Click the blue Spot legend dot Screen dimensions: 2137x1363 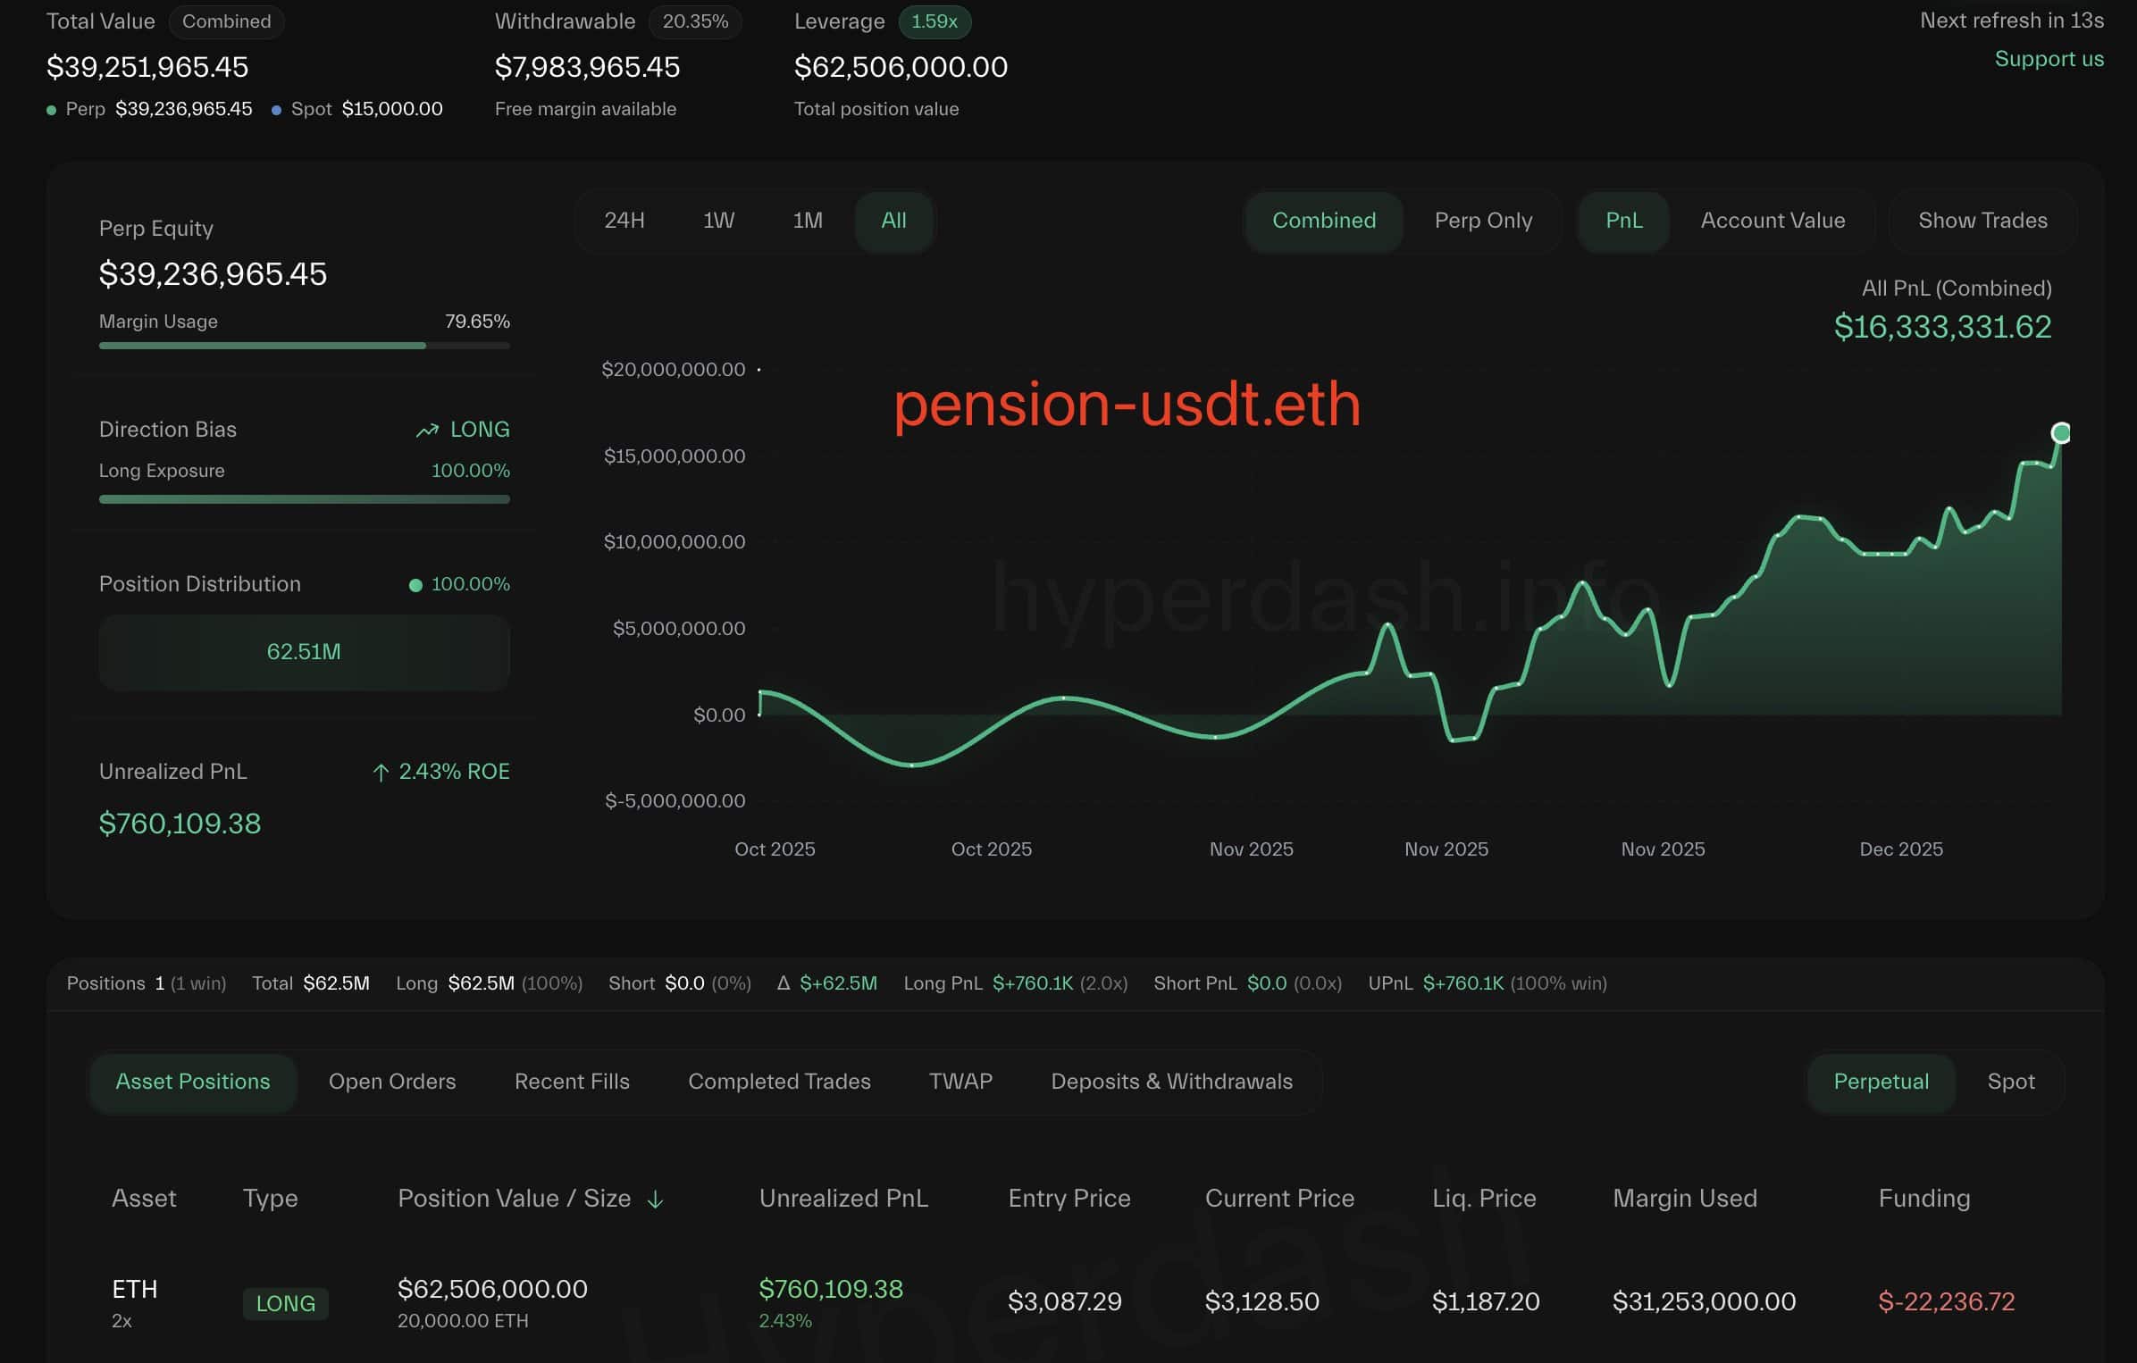276,110
